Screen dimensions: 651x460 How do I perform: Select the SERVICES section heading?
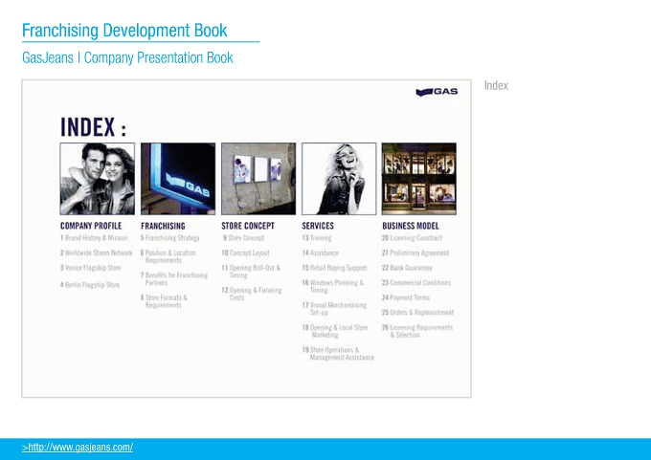[318, 226]
